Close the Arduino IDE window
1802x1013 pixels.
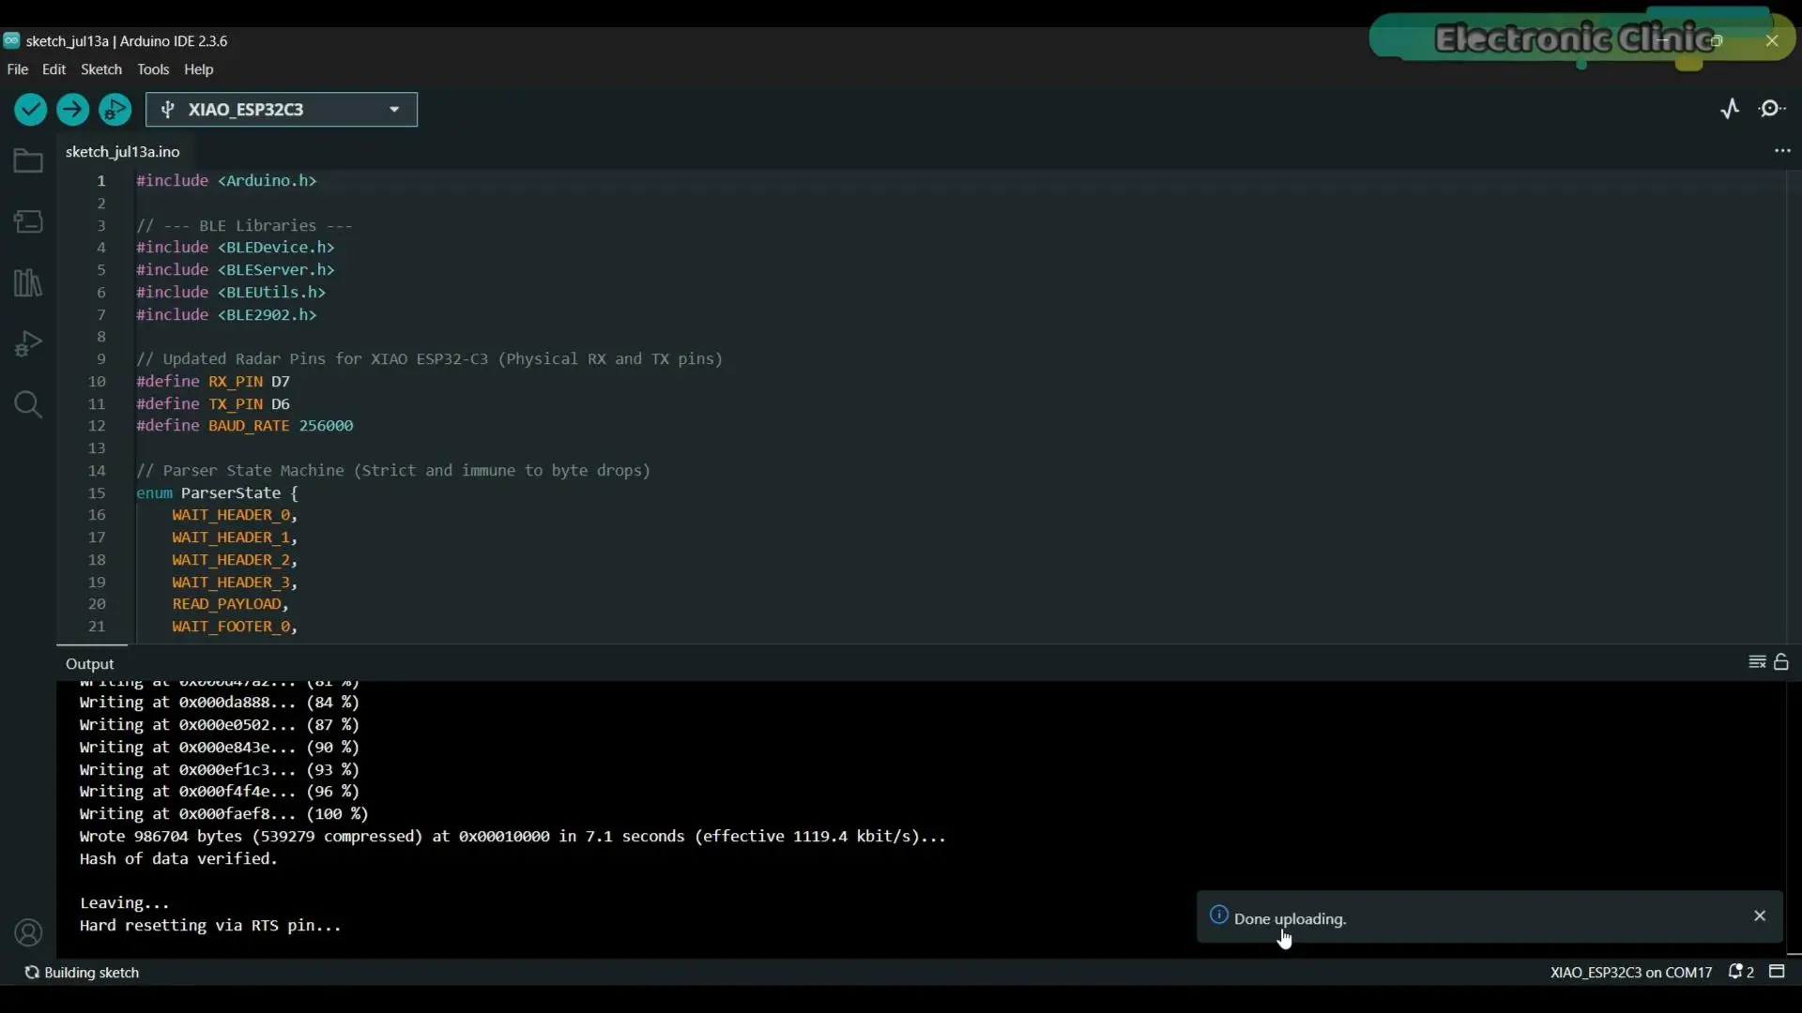point(1772,41)
